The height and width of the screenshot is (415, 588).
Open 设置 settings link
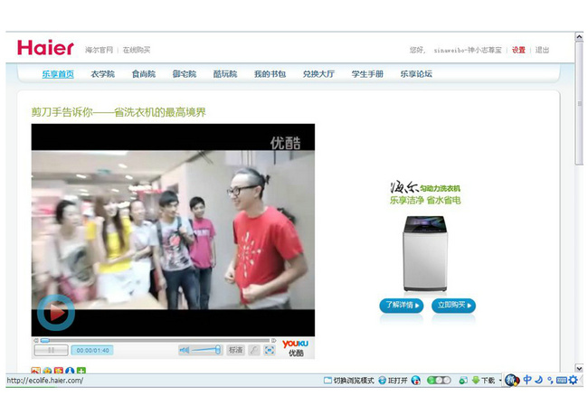tap(518, 50)
